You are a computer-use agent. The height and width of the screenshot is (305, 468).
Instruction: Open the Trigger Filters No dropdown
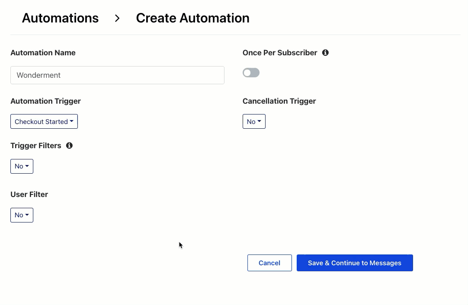coord(22,166)
